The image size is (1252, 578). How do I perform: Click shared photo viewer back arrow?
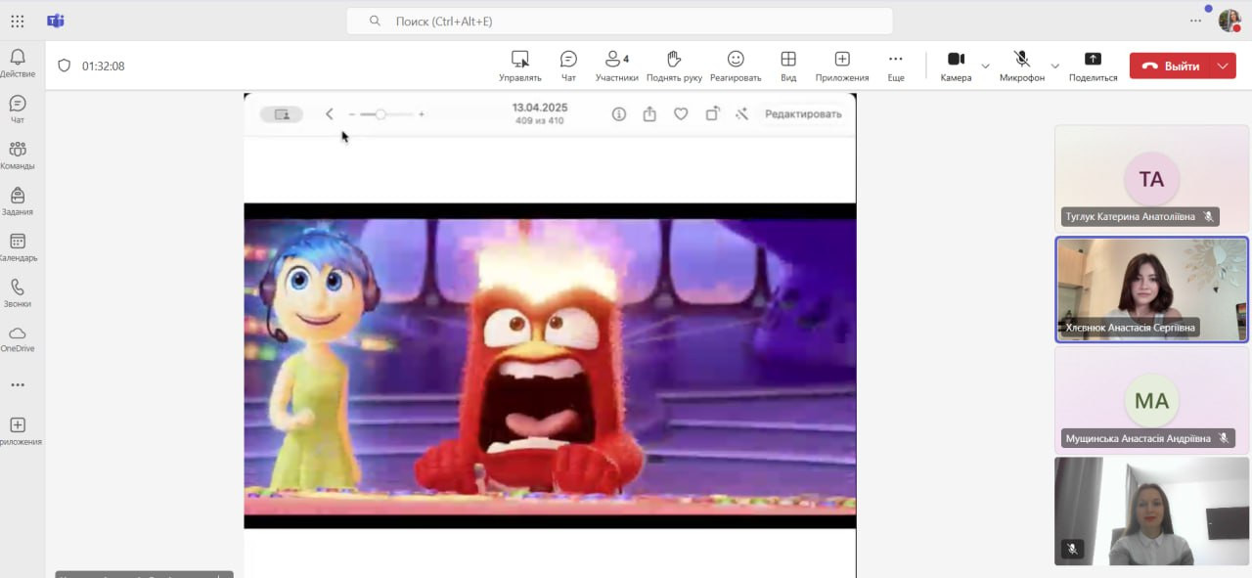pyautogui.click(x=330, y=114)
